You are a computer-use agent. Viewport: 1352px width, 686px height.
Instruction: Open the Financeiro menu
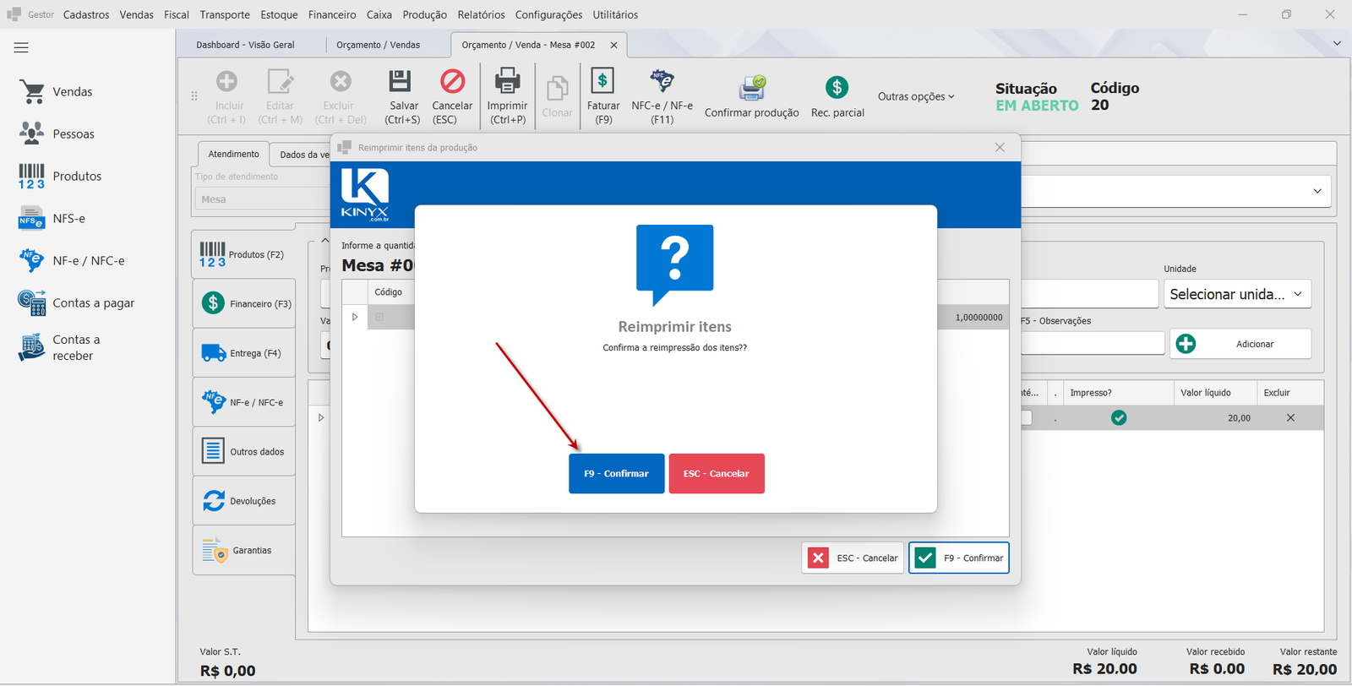click(x=332, y=14)
